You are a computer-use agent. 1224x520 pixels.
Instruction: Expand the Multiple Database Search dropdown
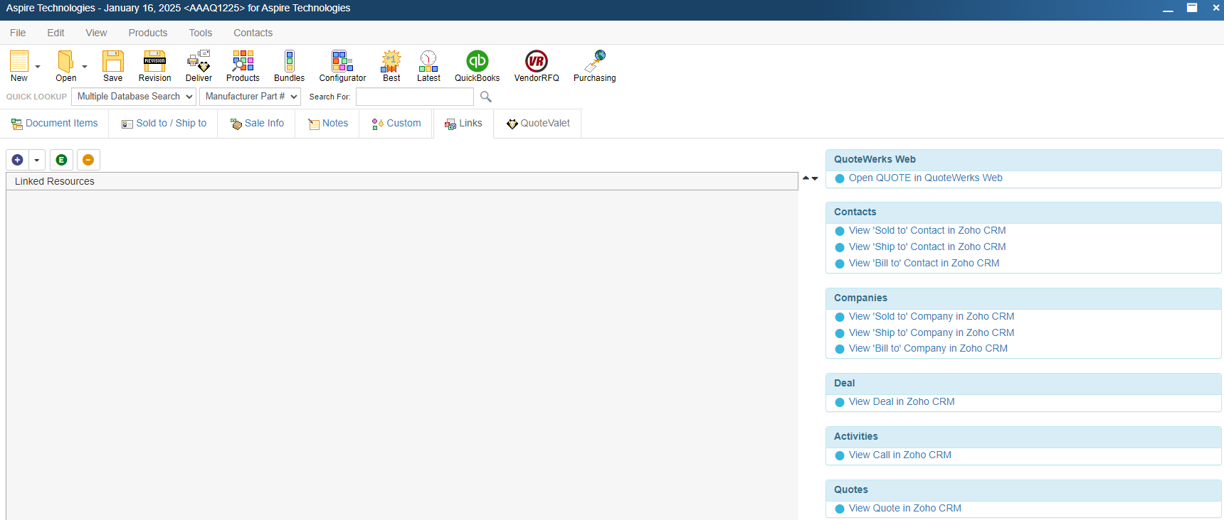click(x=134, y=97)
